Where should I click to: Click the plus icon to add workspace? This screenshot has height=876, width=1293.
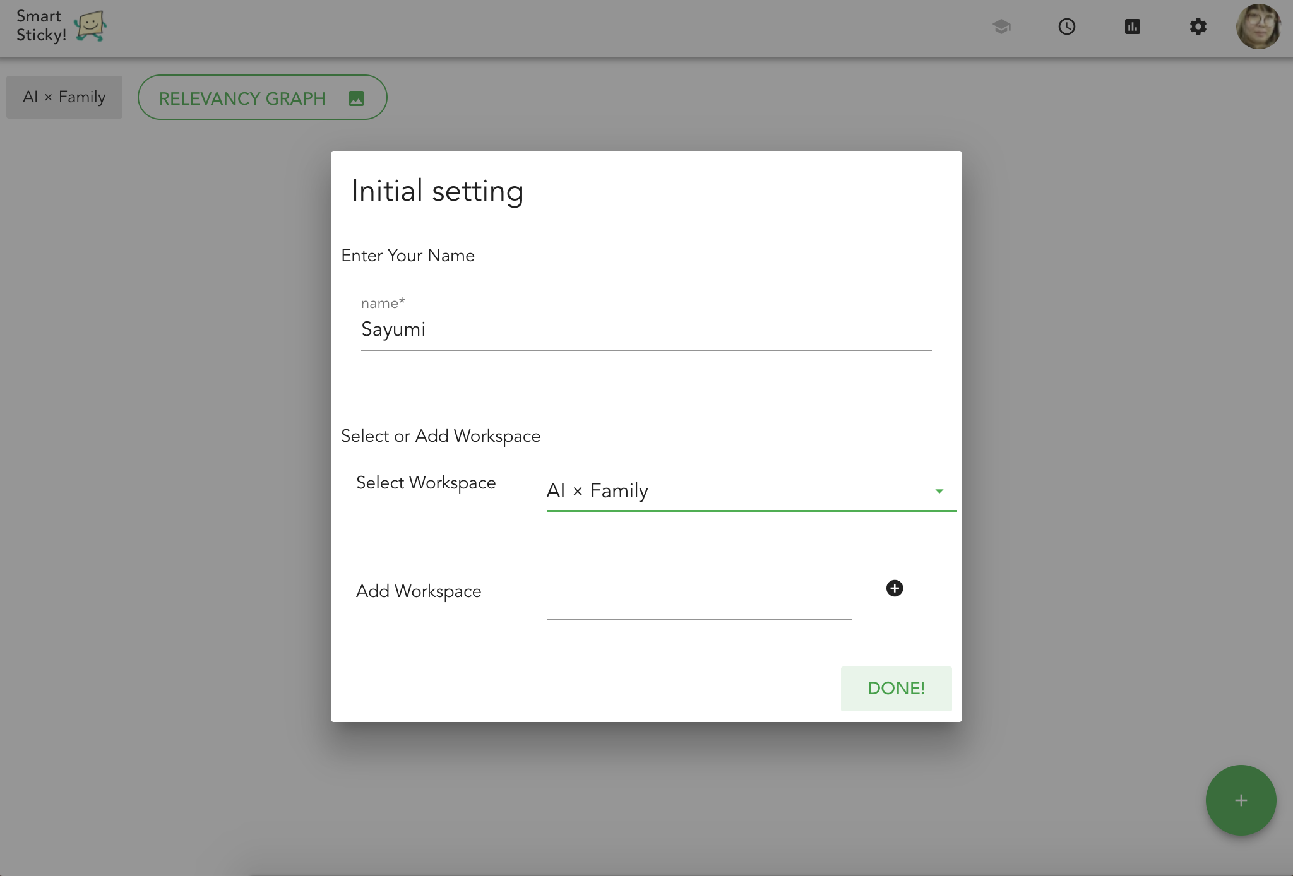[894, 588]
